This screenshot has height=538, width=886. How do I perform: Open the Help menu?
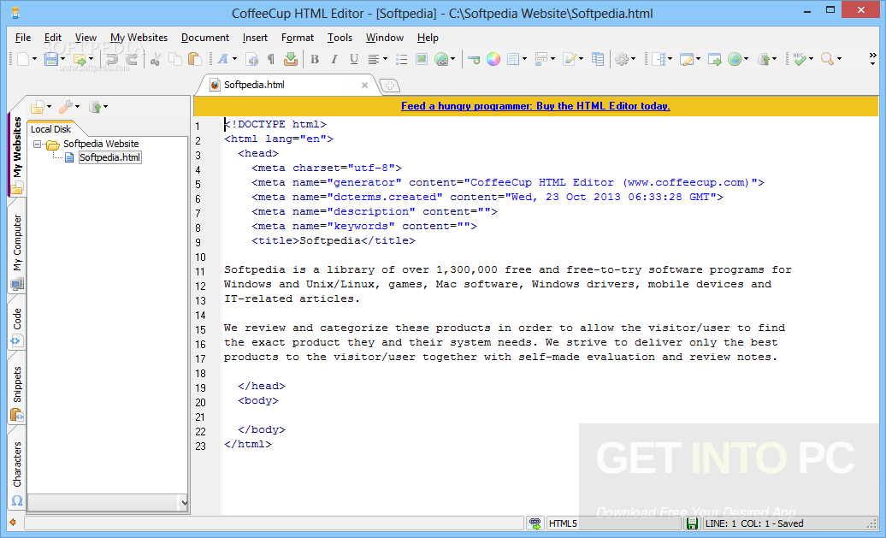click(428, 38)
